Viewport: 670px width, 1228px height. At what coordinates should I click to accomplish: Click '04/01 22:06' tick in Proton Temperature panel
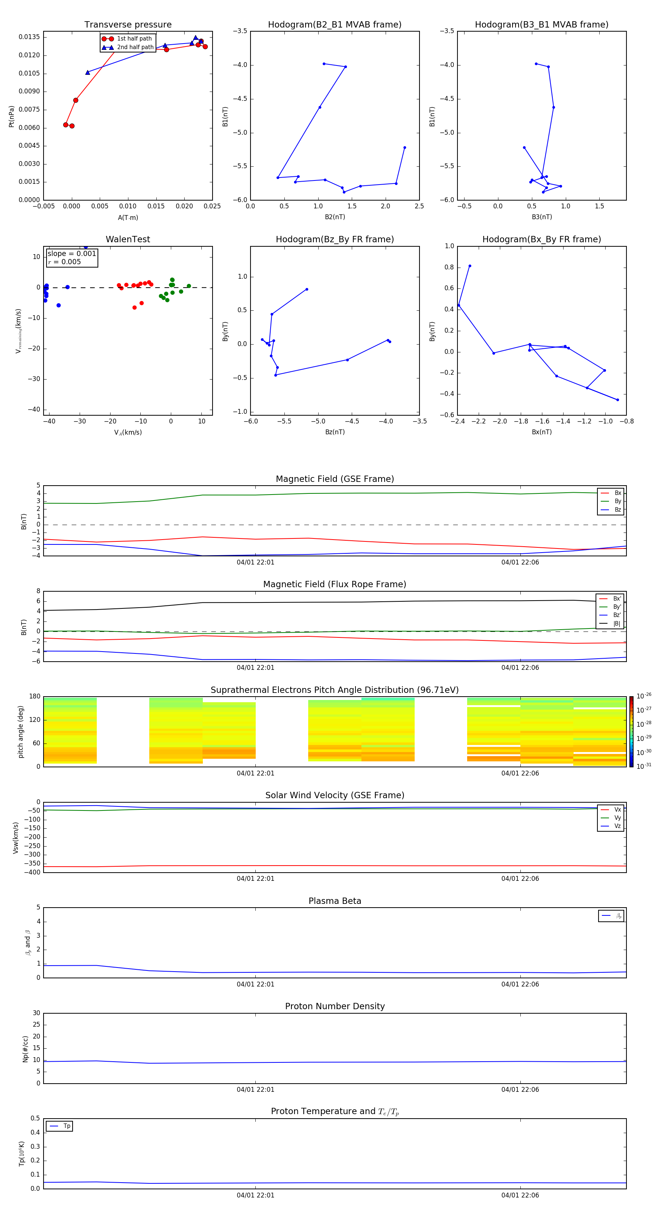520,1195
